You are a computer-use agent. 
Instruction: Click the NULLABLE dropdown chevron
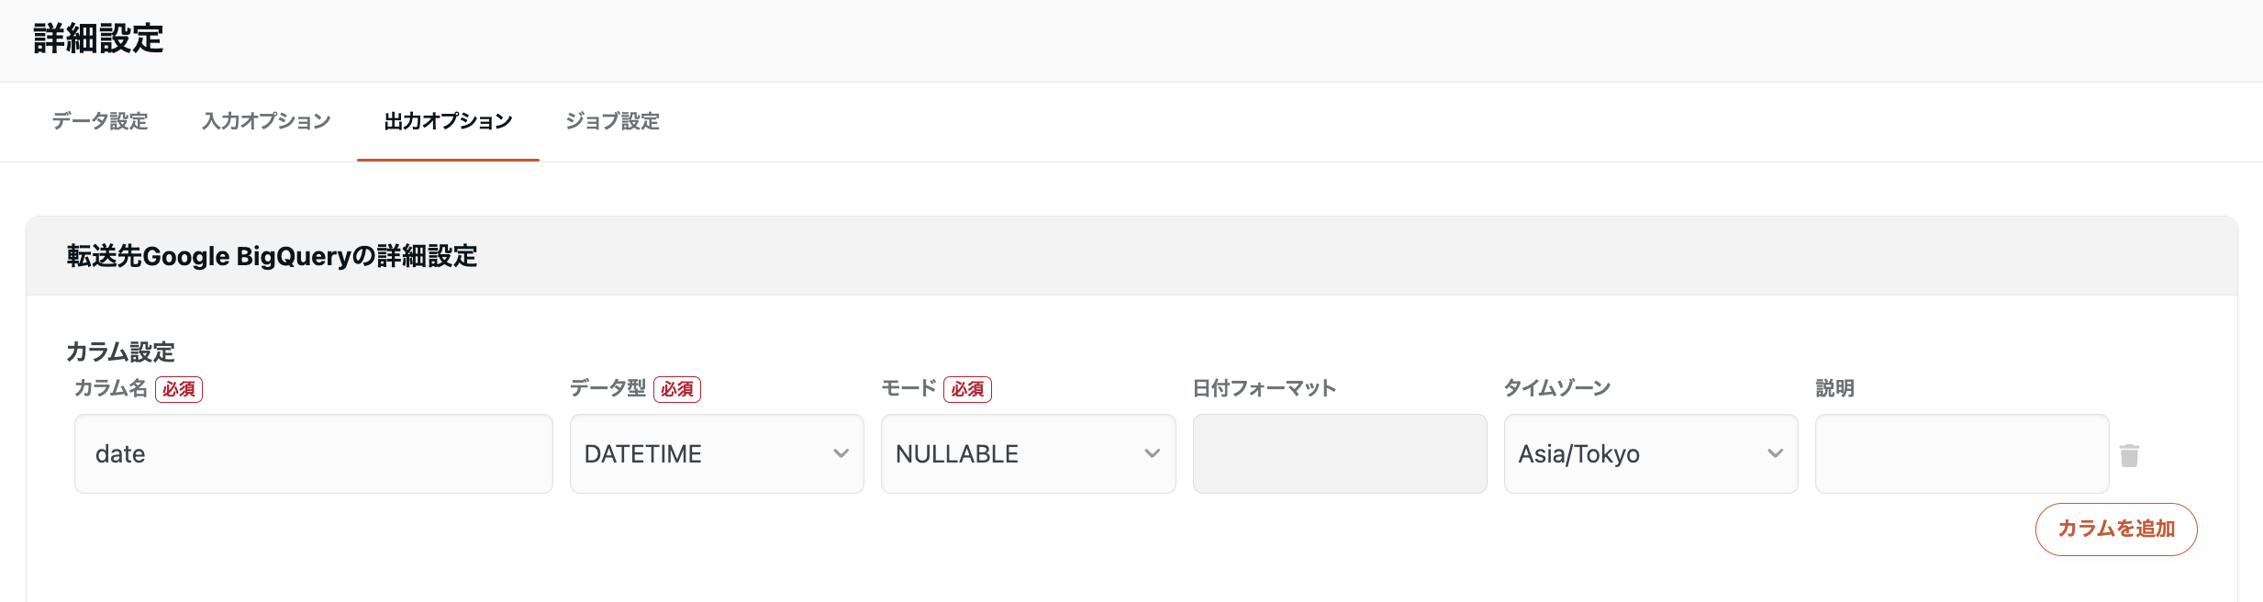tap(1153, 453)
